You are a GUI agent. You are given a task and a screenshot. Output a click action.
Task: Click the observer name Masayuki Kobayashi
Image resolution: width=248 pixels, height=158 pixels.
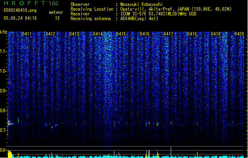pos(142,4)
